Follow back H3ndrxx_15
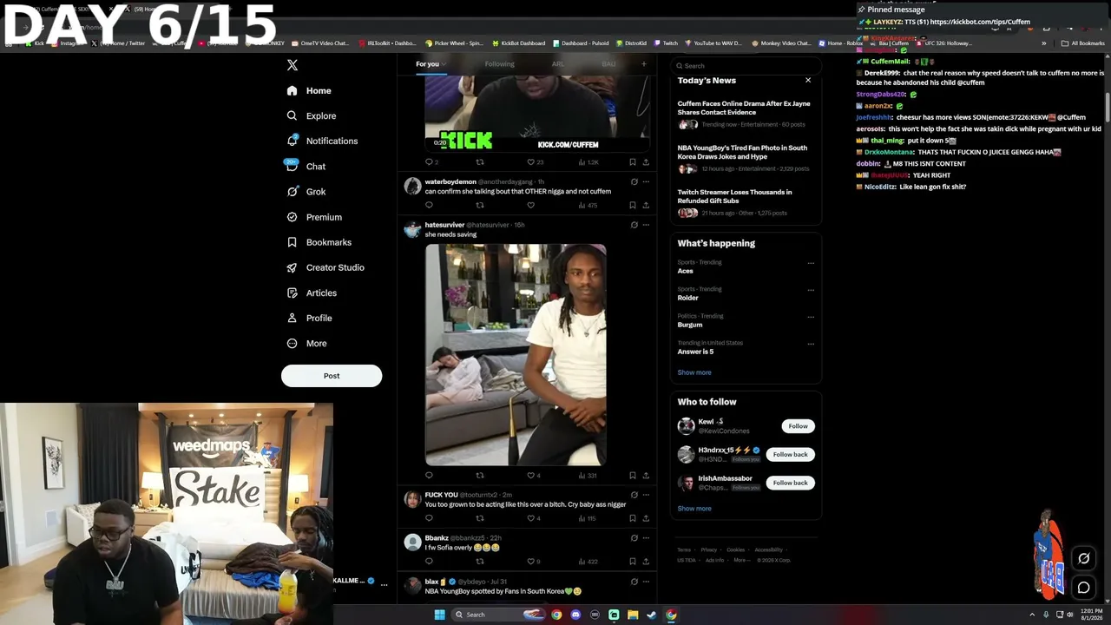1111x625 pixels. (790, 454)
